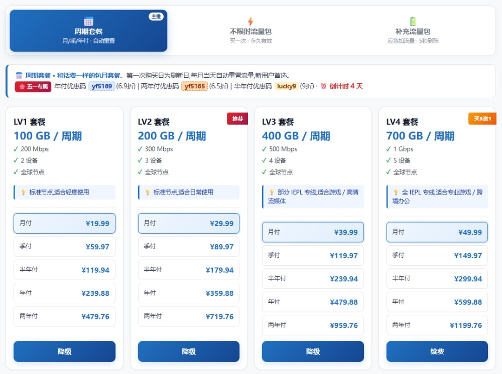Select LV4 年付 ¥599.88 option
Image resolution: width=502 pixels, height=374 pixels.
[437, 302]
